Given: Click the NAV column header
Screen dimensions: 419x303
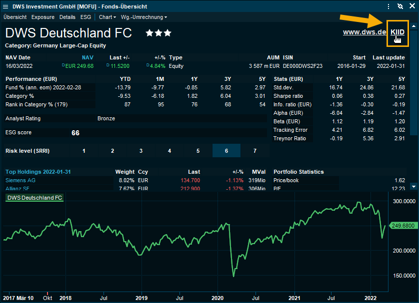Looking at the screenshot, I should [x=87, y=57].
